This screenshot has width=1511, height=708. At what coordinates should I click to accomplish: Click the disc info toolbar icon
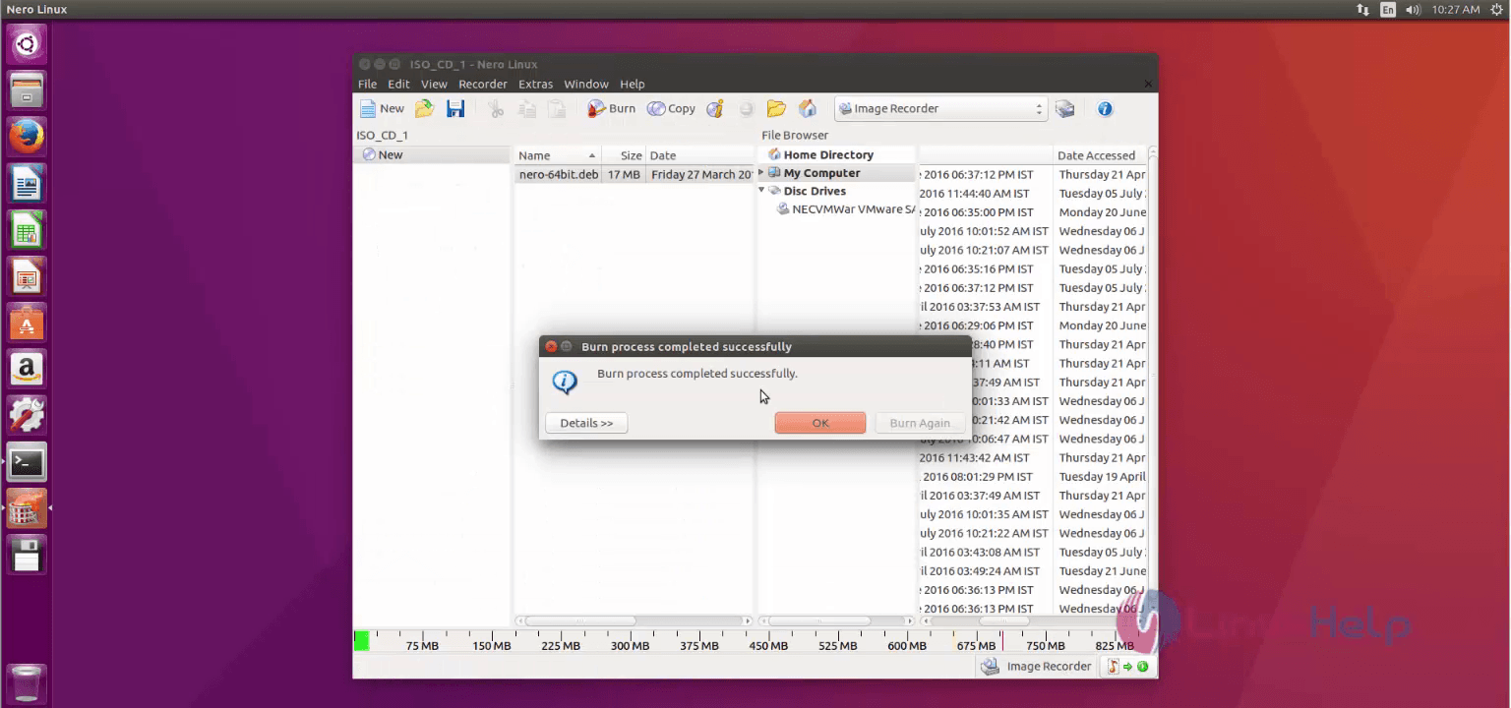tap(715, 109)
